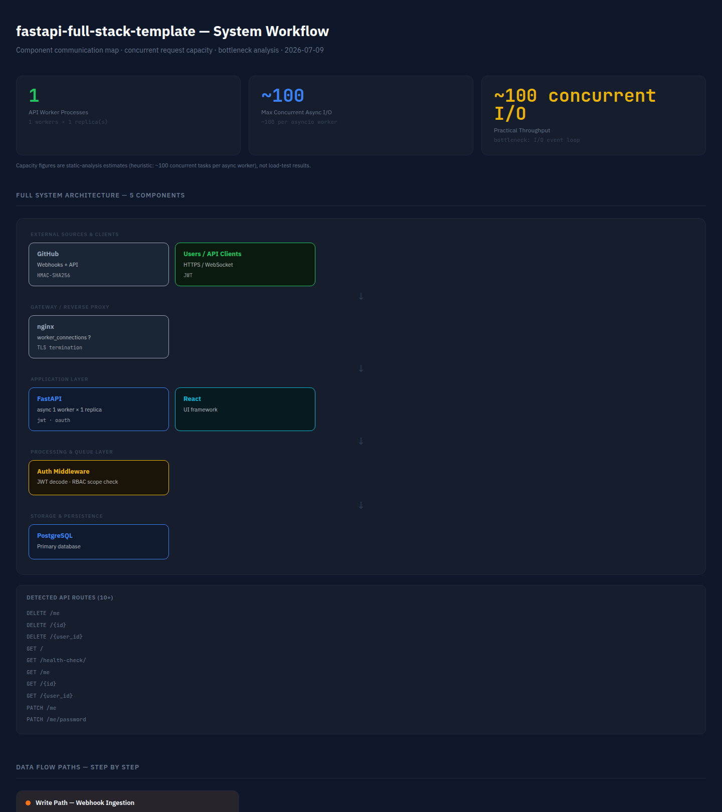This screenshot has width=722, height=812.
Task: Click the Auth Middleware card
Action: click(x=99, y=478)
